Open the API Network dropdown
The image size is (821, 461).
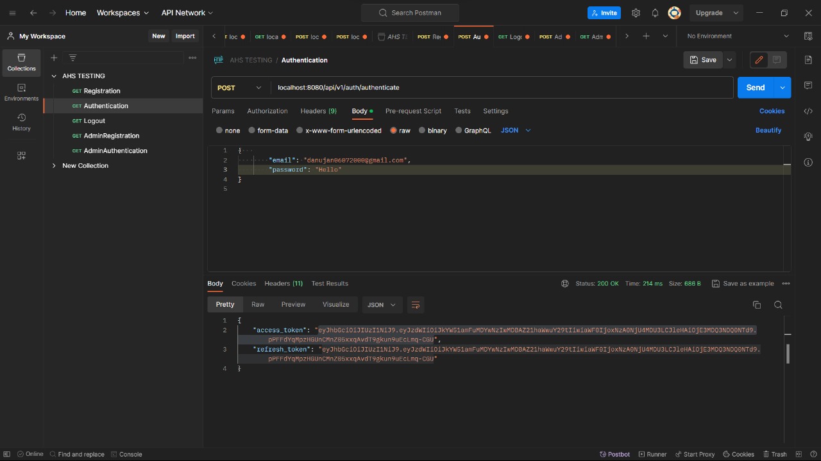click(x=187, y=13)
